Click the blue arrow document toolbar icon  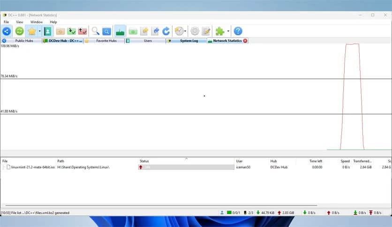coord(155,31)
